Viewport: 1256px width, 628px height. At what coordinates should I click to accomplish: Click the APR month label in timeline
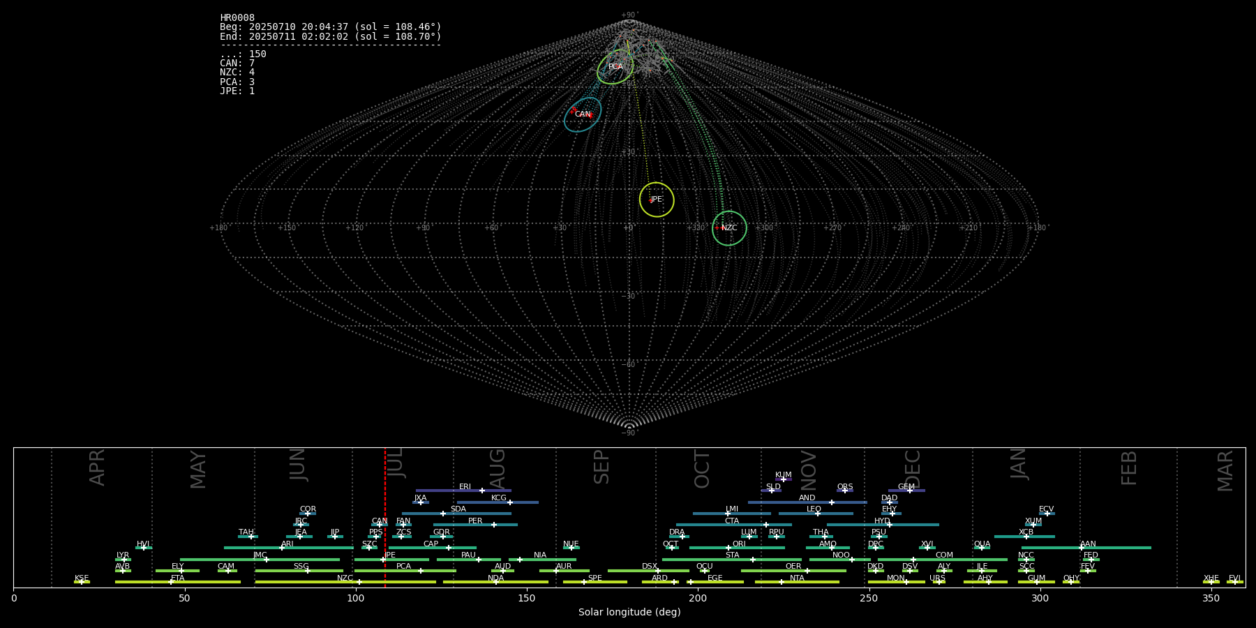[97, 468]
